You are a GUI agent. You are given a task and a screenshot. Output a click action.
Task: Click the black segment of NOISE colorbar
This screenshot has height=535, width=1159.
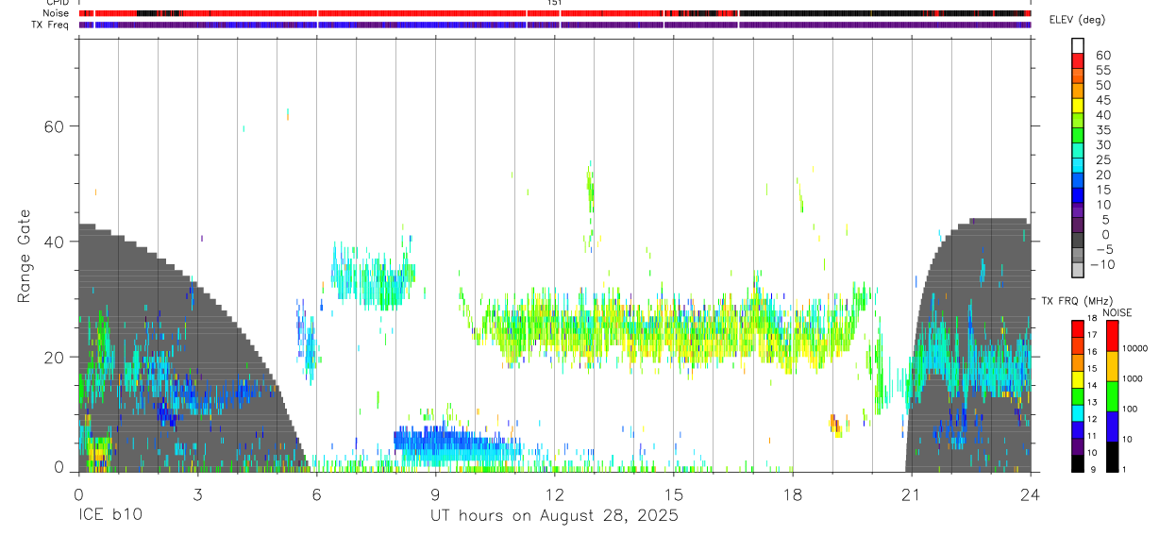[1112, 457]
